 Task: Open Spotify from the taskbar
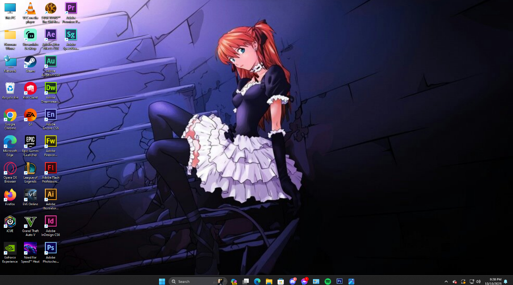pos(328,282)
